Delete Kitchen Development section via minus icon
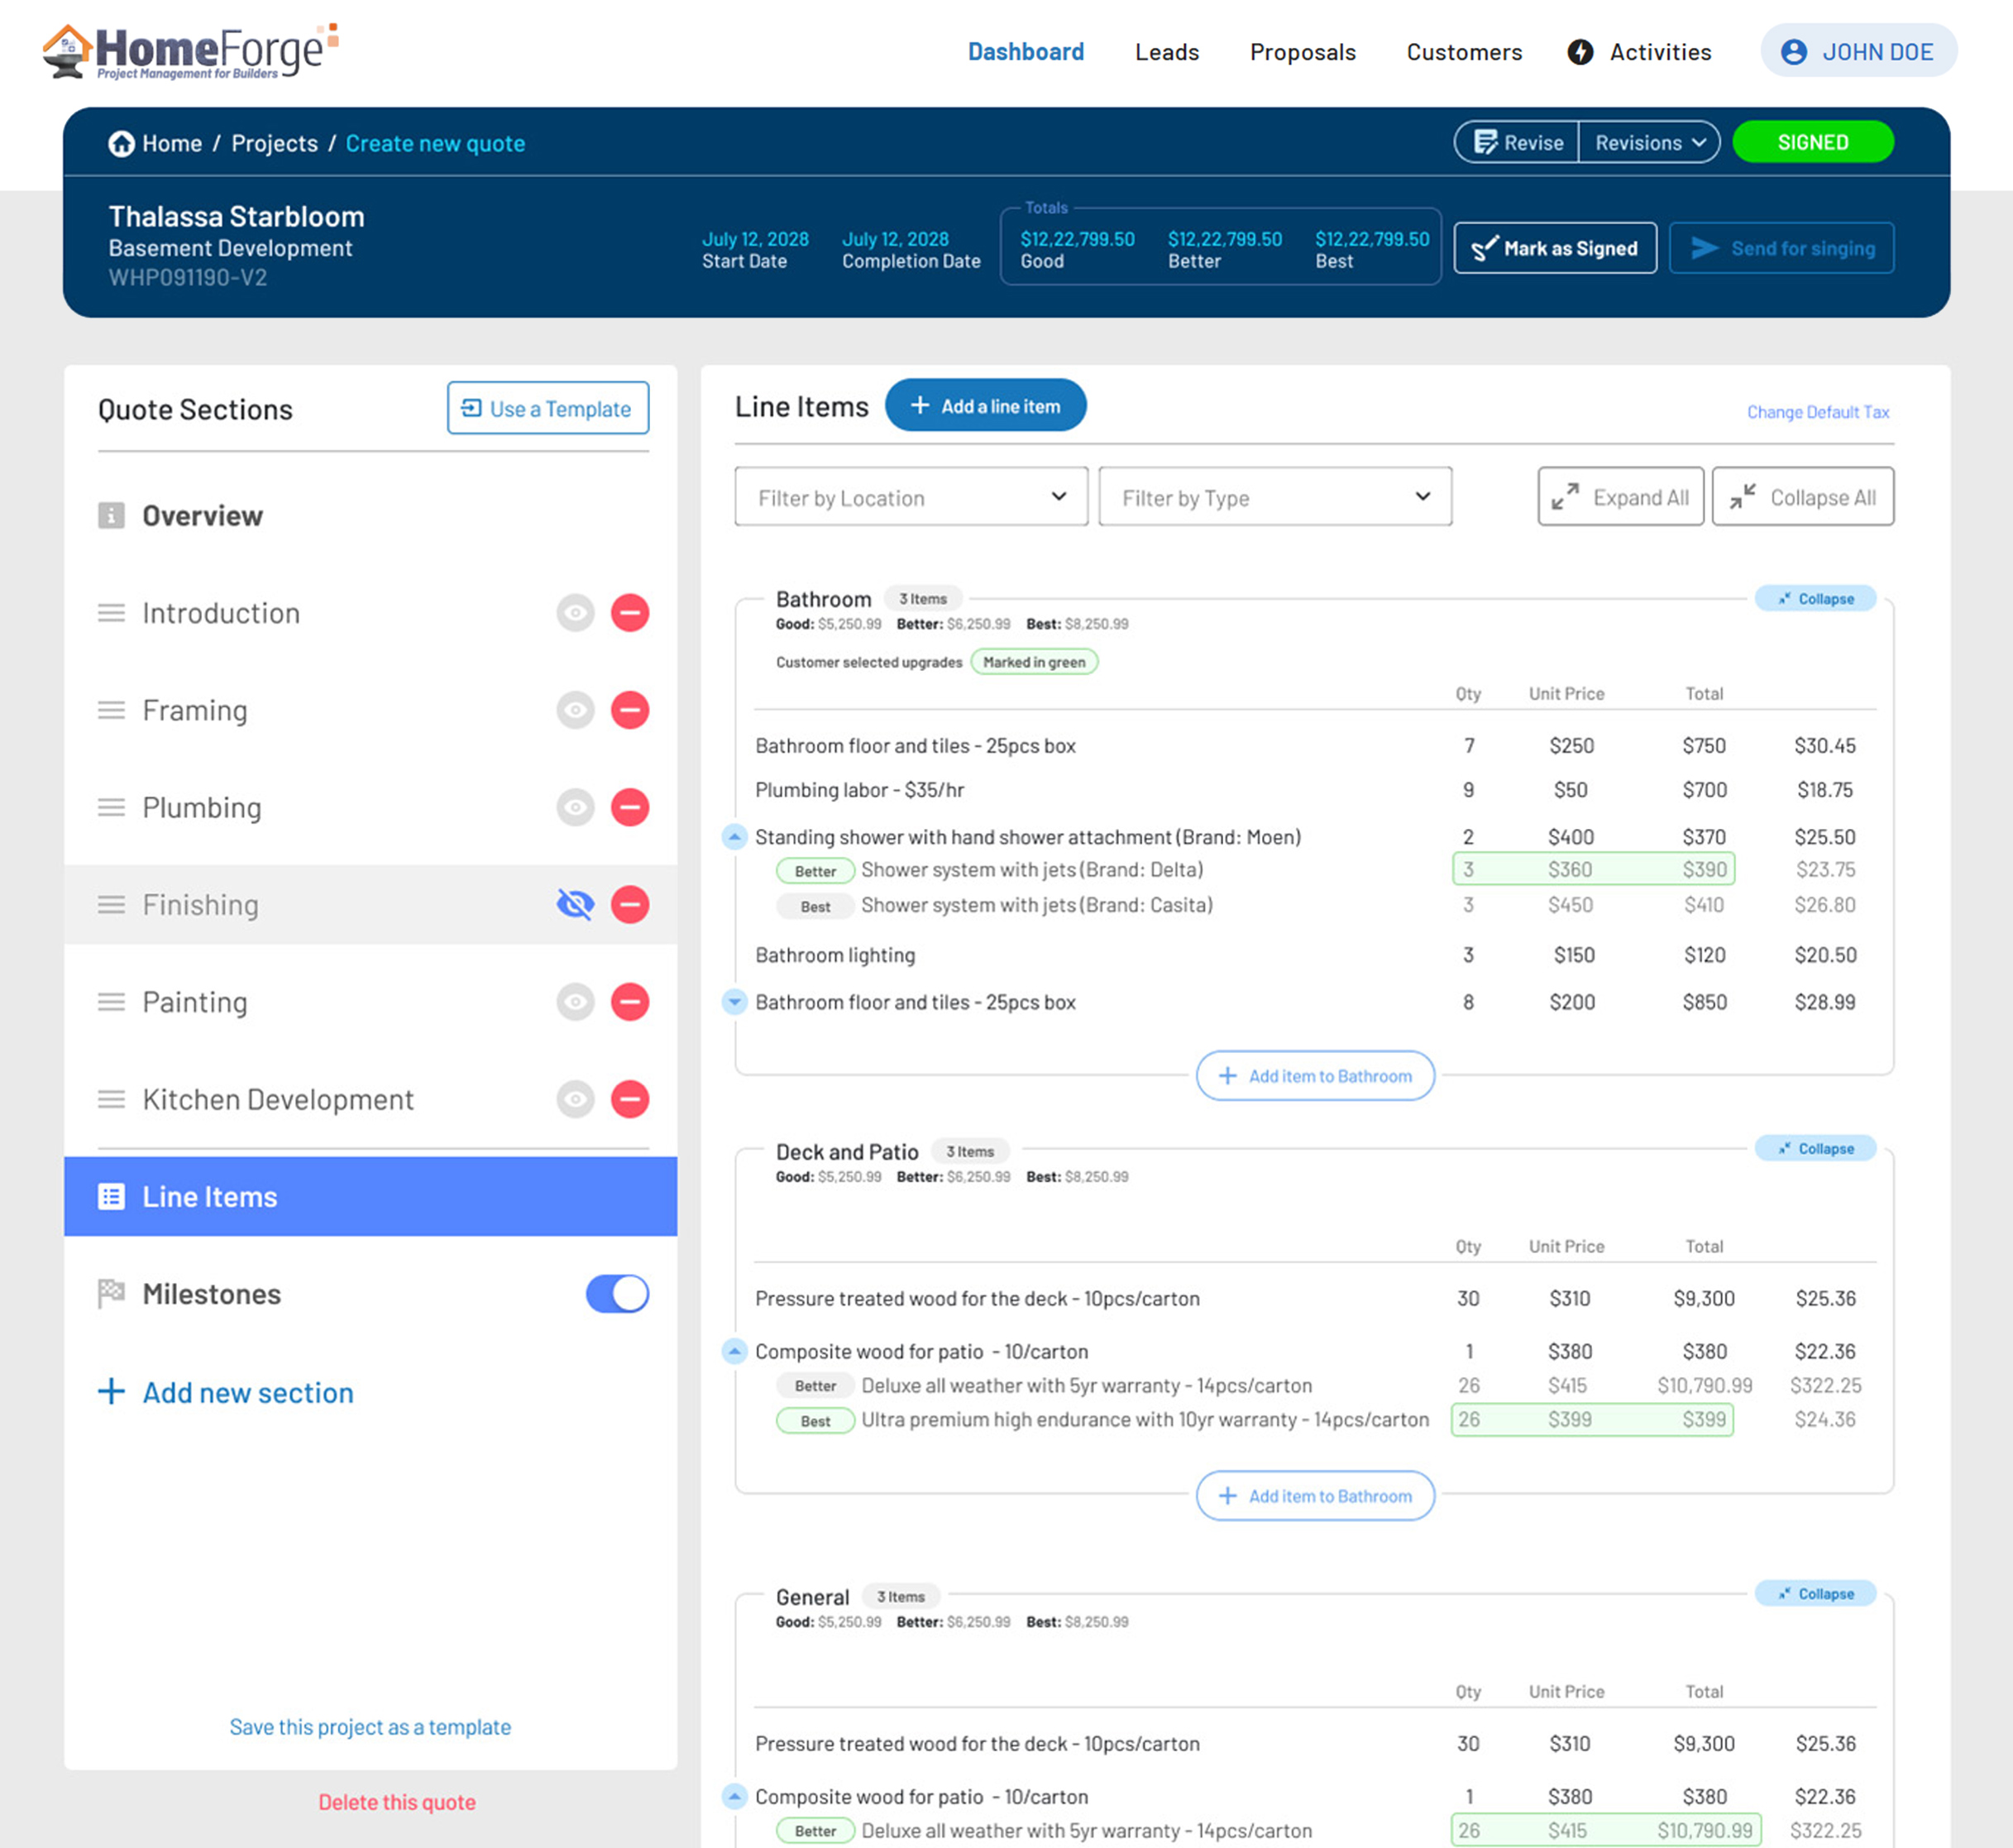 [x=629, y=1099]
